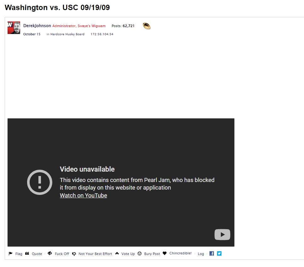
Task: Share post via Twitter icon
Action: (x=219, y=253)
